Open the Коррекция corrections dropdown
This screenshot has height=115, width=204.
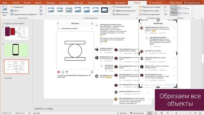[x=18, y=7]
